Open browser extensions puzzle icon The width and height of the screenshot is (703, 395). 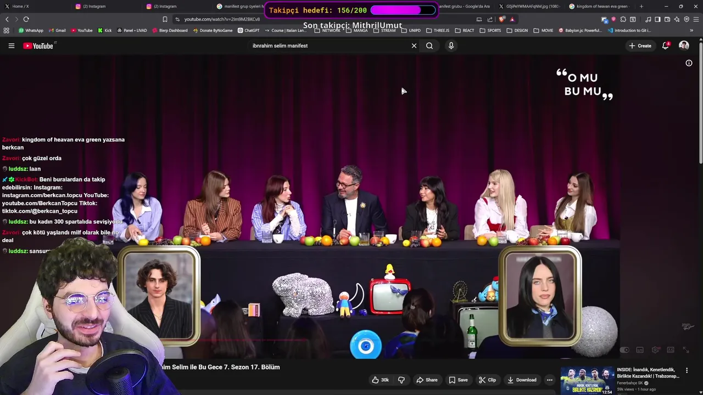[x=623, y=19]
